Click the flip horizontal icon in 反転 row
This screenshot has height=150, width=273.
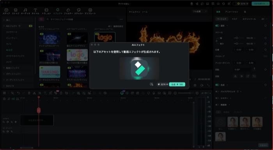[x=236, y=76]
